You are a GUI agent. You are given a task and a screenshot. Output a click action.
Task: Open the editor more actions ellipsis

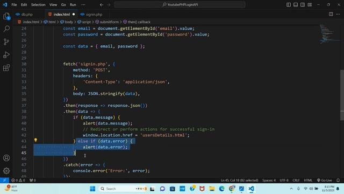[338, 14]
